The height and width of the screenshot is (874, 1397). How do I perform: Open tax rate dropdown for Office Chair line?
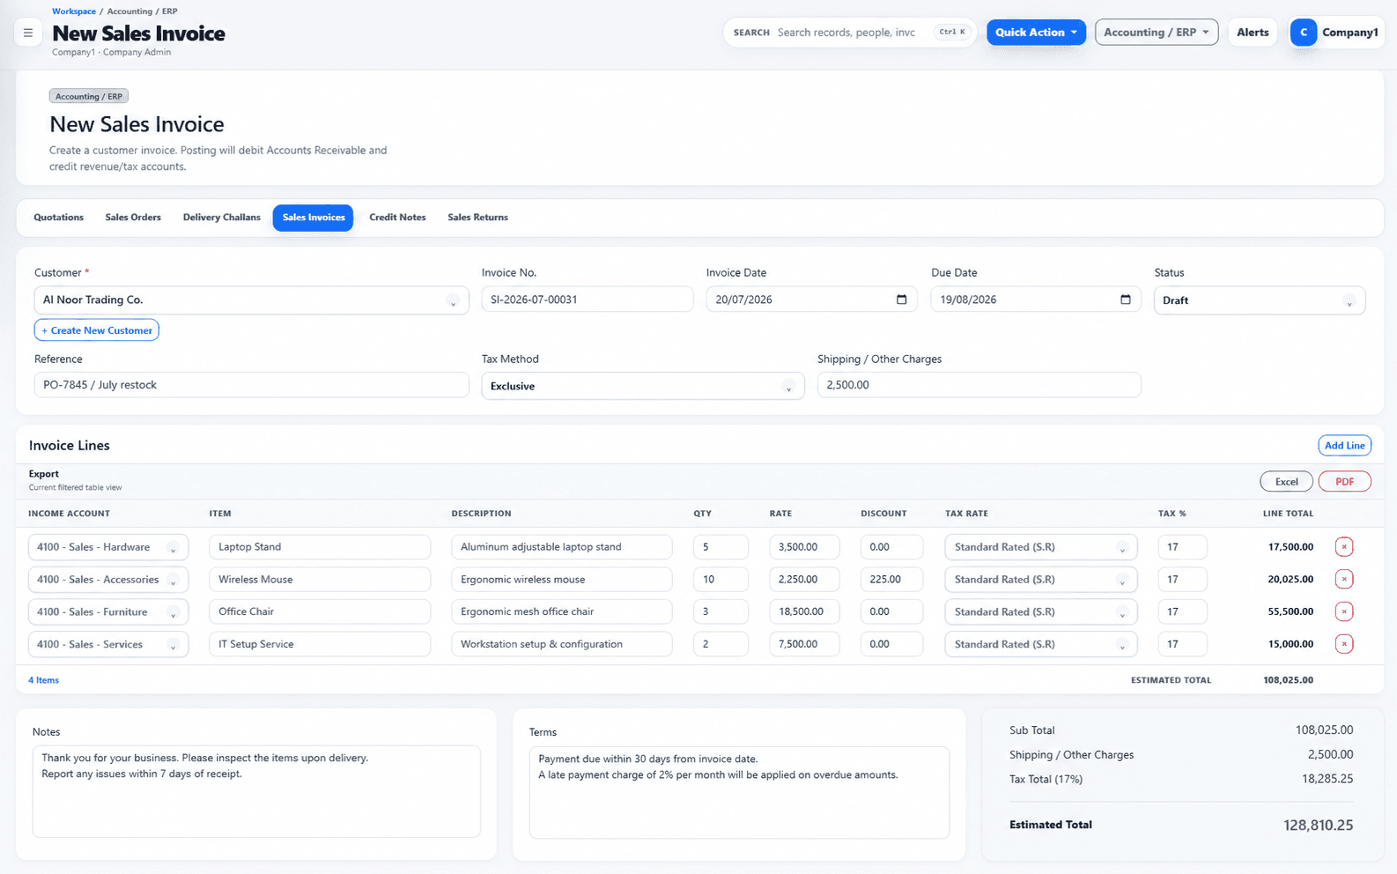tap(1041, 611)
